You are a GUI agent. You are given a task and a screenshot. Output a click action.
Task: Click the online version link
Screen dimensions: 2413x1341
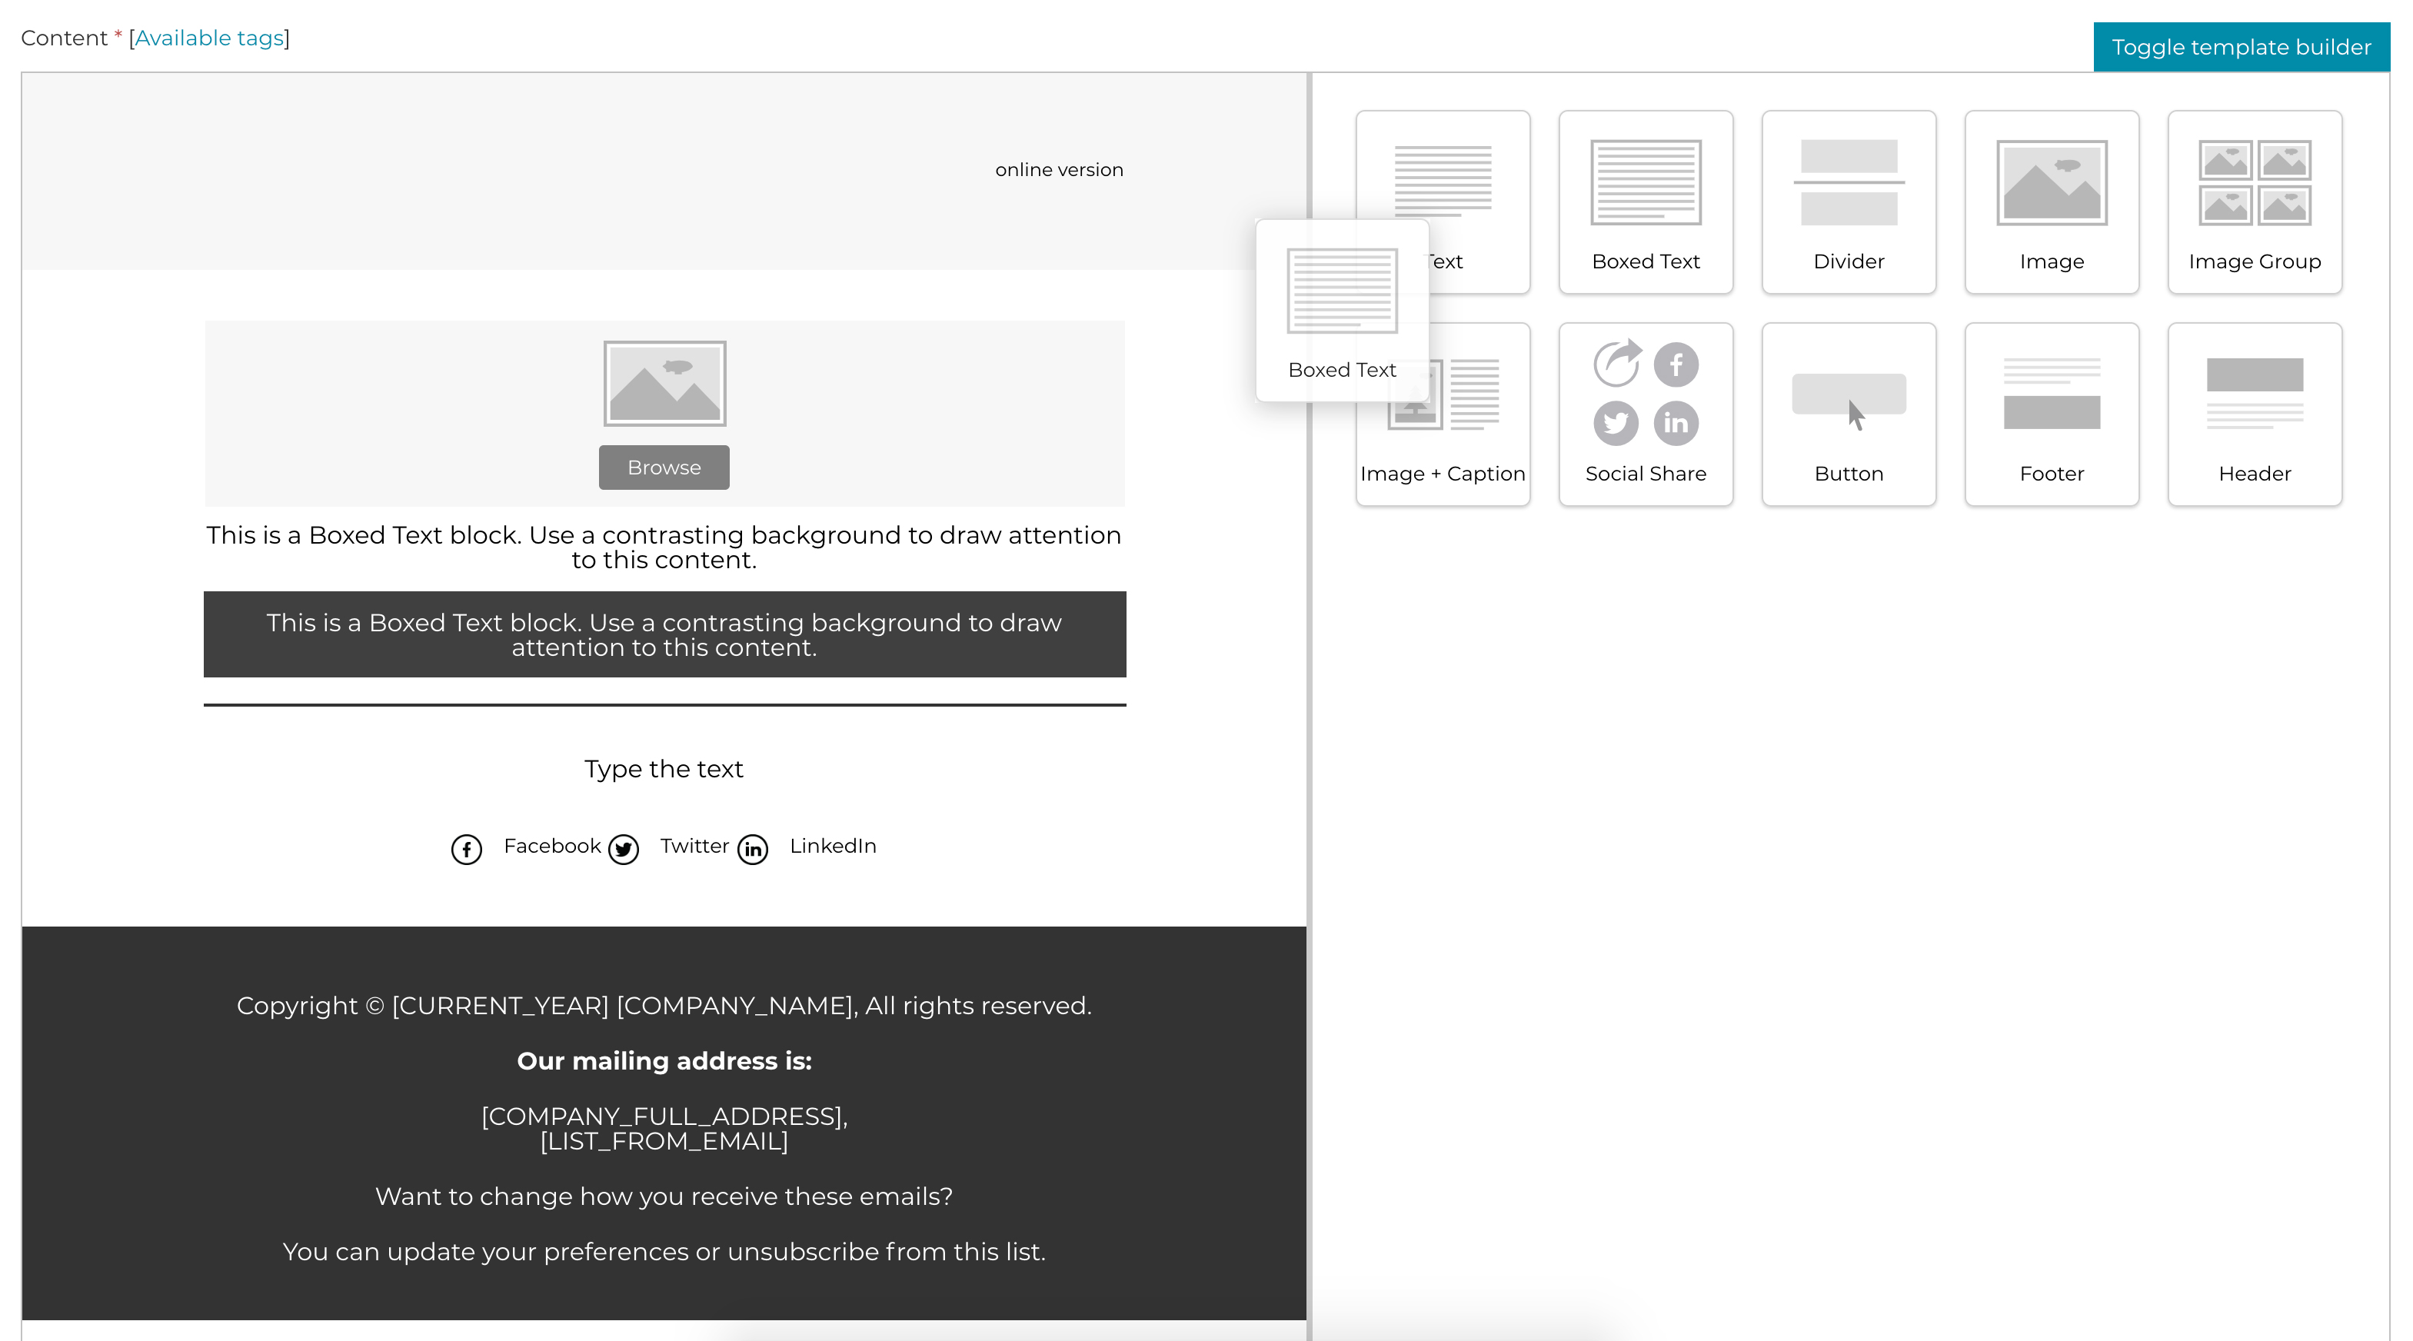tap(1057, 168)
